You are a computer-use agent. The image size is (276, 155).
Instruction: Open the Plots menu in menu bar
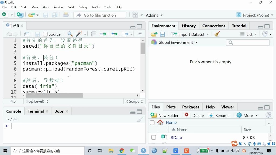tap(46, 7)
